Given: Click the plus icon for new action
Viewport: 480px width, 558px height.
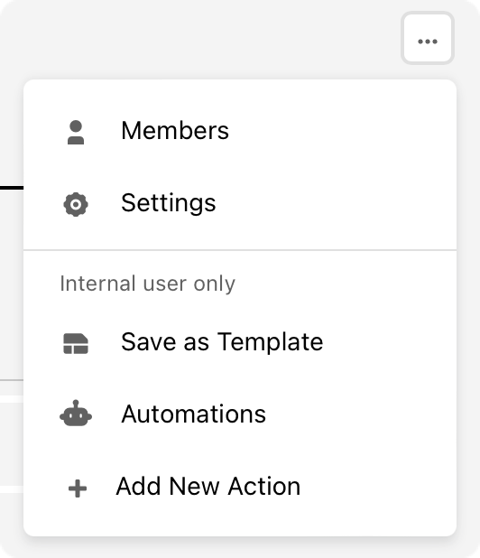Looking at the screenshot, I should coord(78,488).
